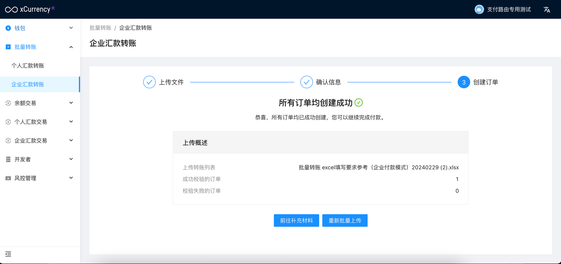The image size is (561, 264).
Task: Click the xCurrency logo
Action: (x=30, y=9)
